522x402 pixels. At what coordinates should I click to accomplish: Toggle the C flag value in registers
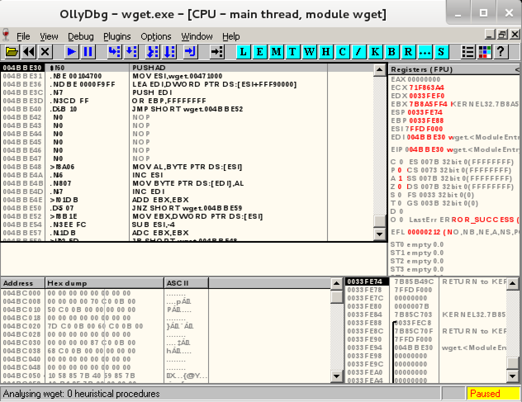(399, 162)
